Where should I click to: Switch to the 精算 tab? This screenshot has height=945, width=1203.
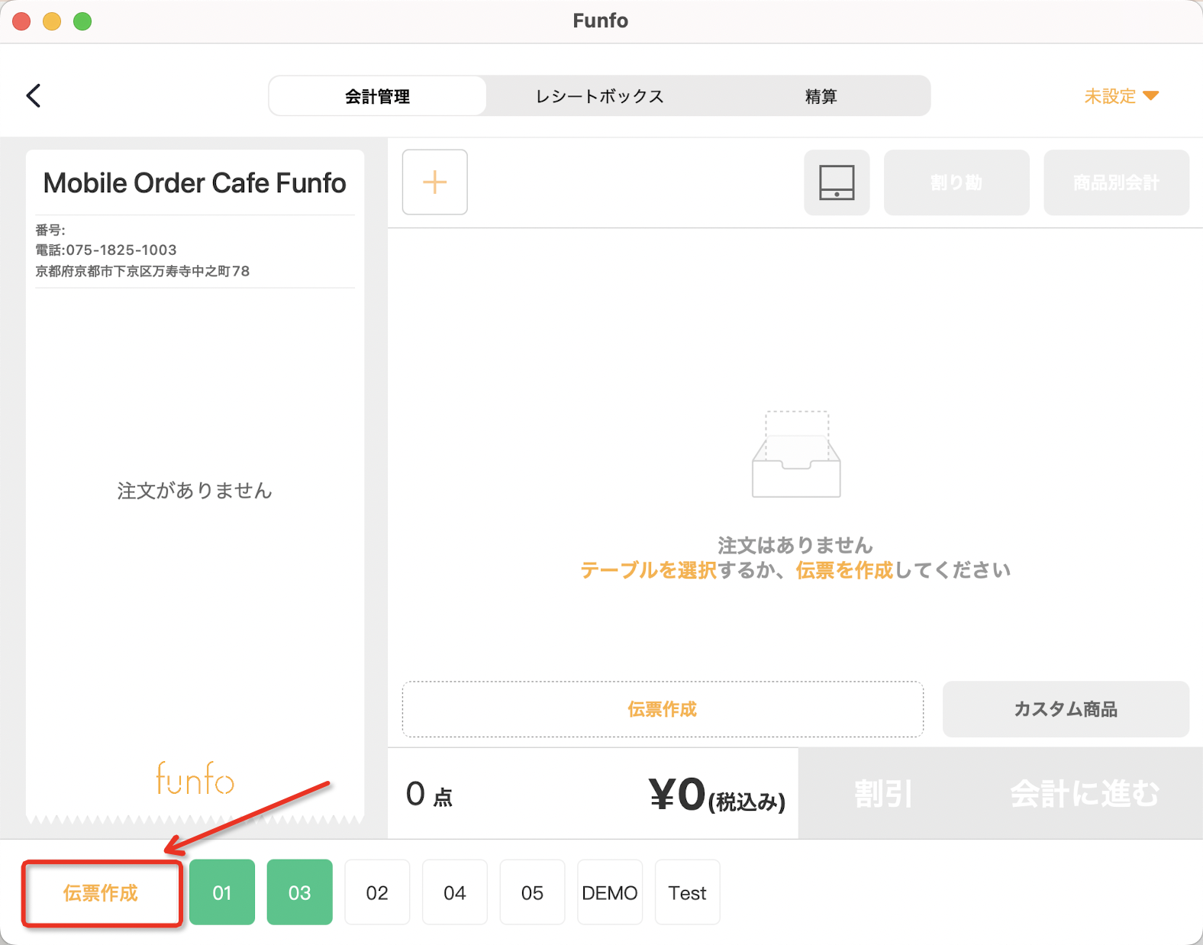[x=821, y=96]
